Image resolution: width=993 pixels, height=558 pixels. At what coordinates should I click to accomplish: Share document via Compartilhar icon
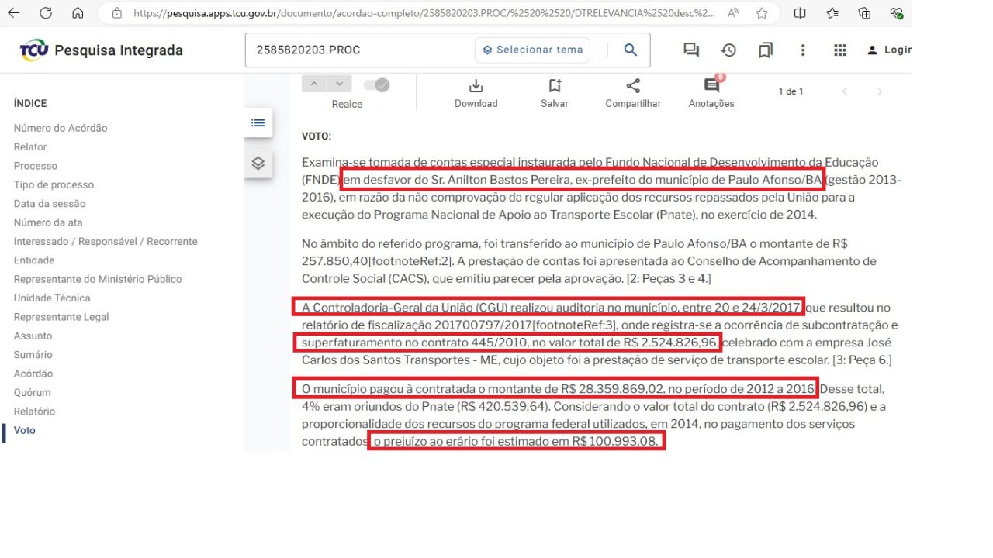point(633,86)
